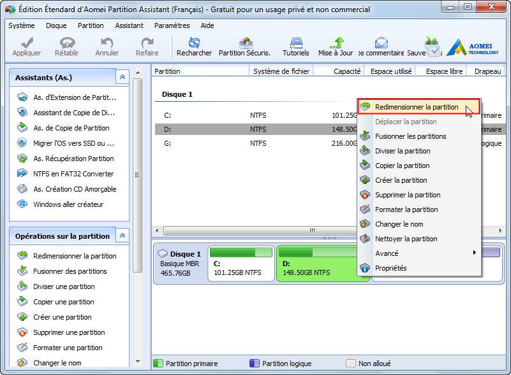Image resolution: width=511 pixels, height=375 pixels.
Task: Choose Supprimer la partition in context menu
Action: pyautogui.click(x=419, y=195)
